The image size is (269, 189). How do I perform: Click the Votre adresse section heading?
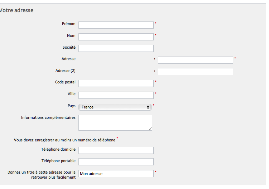point(16,10)
